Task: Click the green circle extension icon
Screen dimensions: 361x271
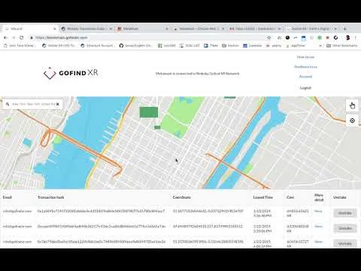Action: 320,38
